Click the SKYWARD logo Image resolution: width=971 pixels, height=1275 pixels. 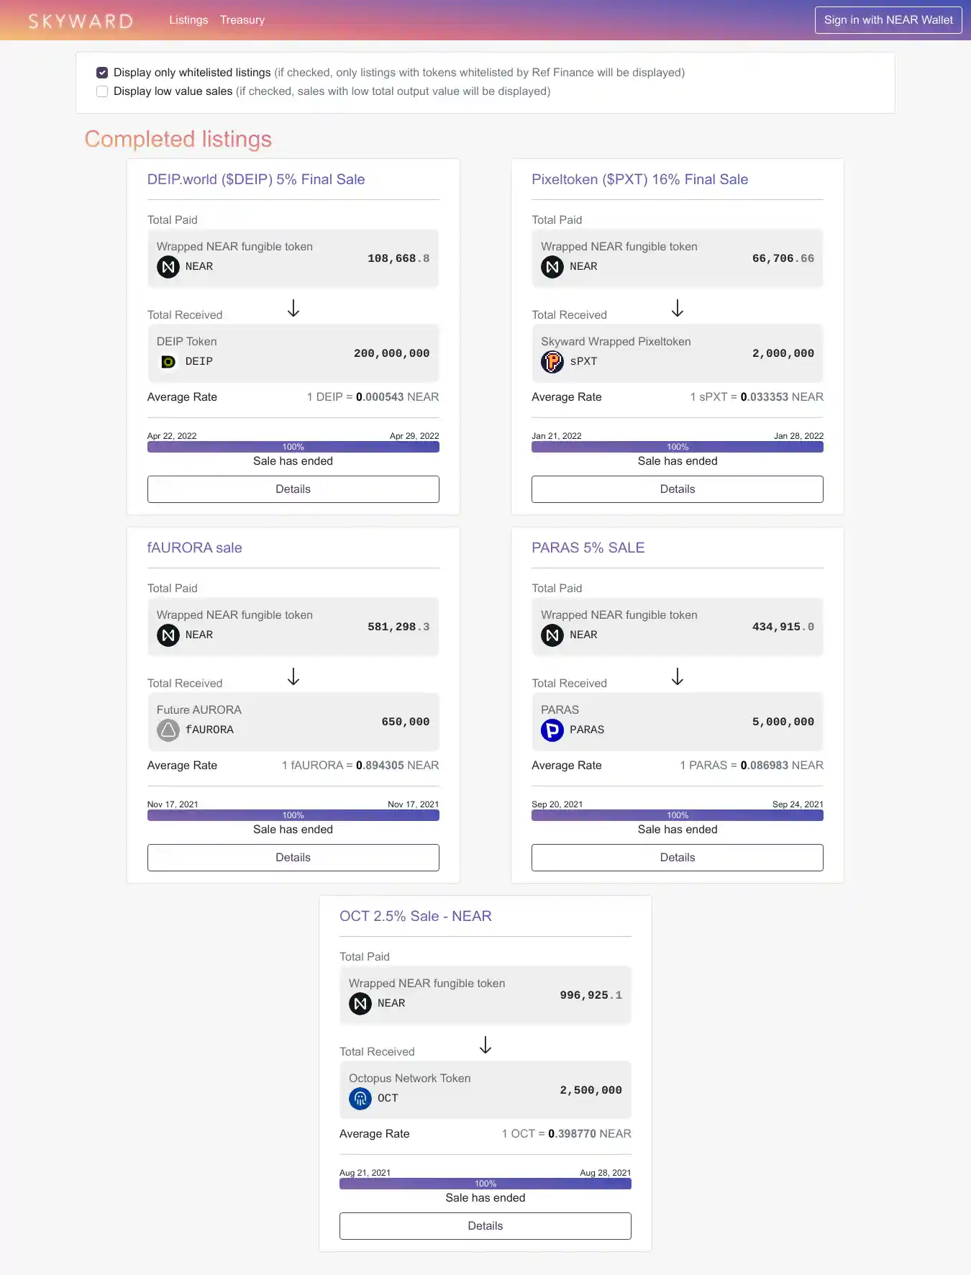coord(81,21)
